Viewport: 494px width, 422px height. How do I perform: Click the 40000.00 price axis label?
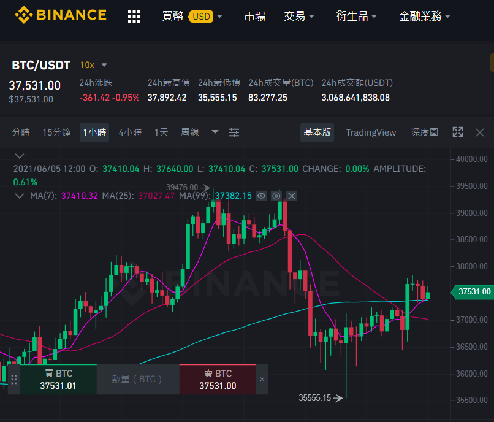pyautogui.click(x=472, y=159)
